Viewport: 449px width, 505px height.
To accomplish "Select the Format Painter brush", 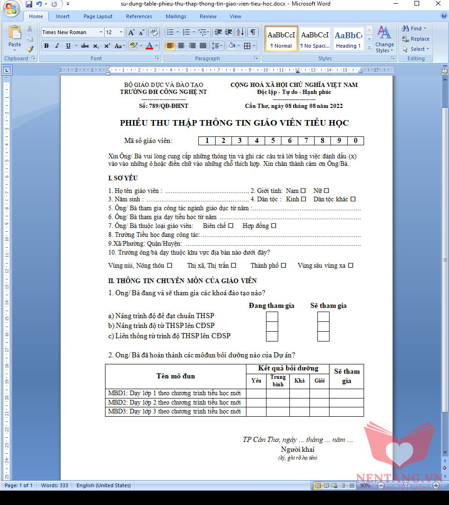I will 30,49.
